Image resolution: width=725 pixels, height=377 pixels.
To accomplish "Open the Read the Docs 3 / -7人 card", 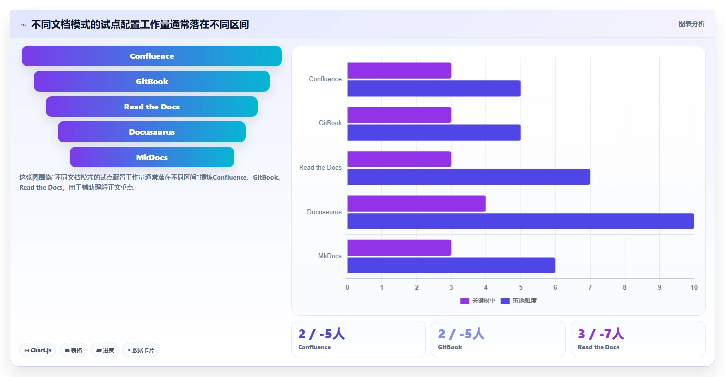I will click(638, 339).
